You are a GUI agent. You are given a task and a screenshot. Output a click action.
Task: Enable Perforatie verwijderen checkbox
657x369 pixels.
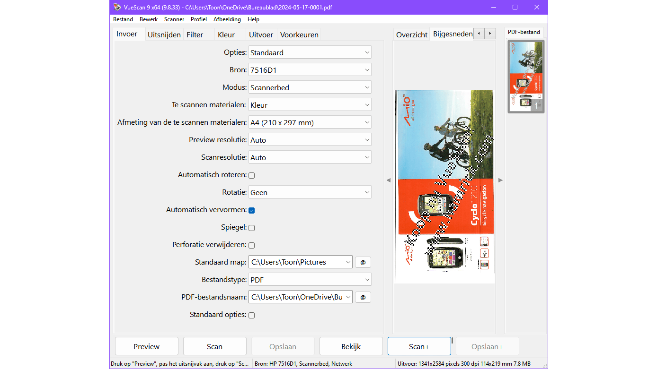(252, 245)
